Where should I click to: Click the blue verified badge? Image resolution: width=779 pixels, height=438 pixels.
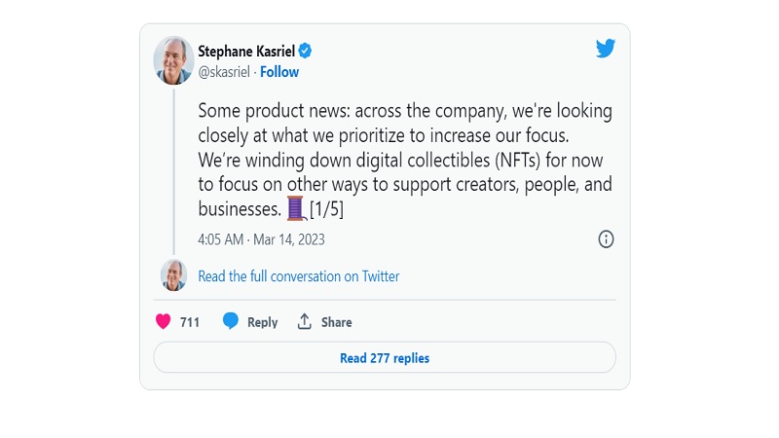(x=305, y=52)
